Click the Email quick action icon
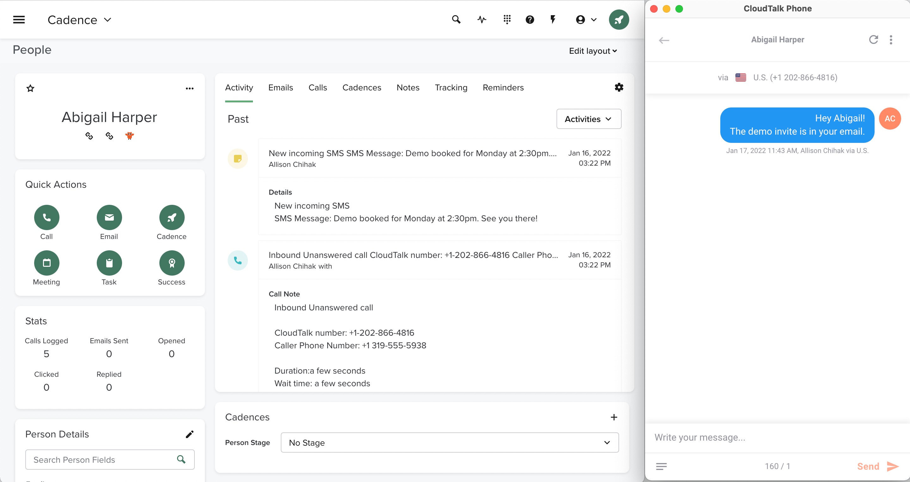The width and height of the screenshot is (910, 482). [109, 217]
